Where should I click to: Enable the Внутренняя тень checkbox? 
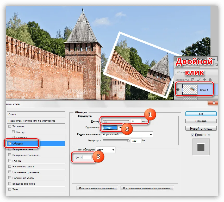click(10, 149)
